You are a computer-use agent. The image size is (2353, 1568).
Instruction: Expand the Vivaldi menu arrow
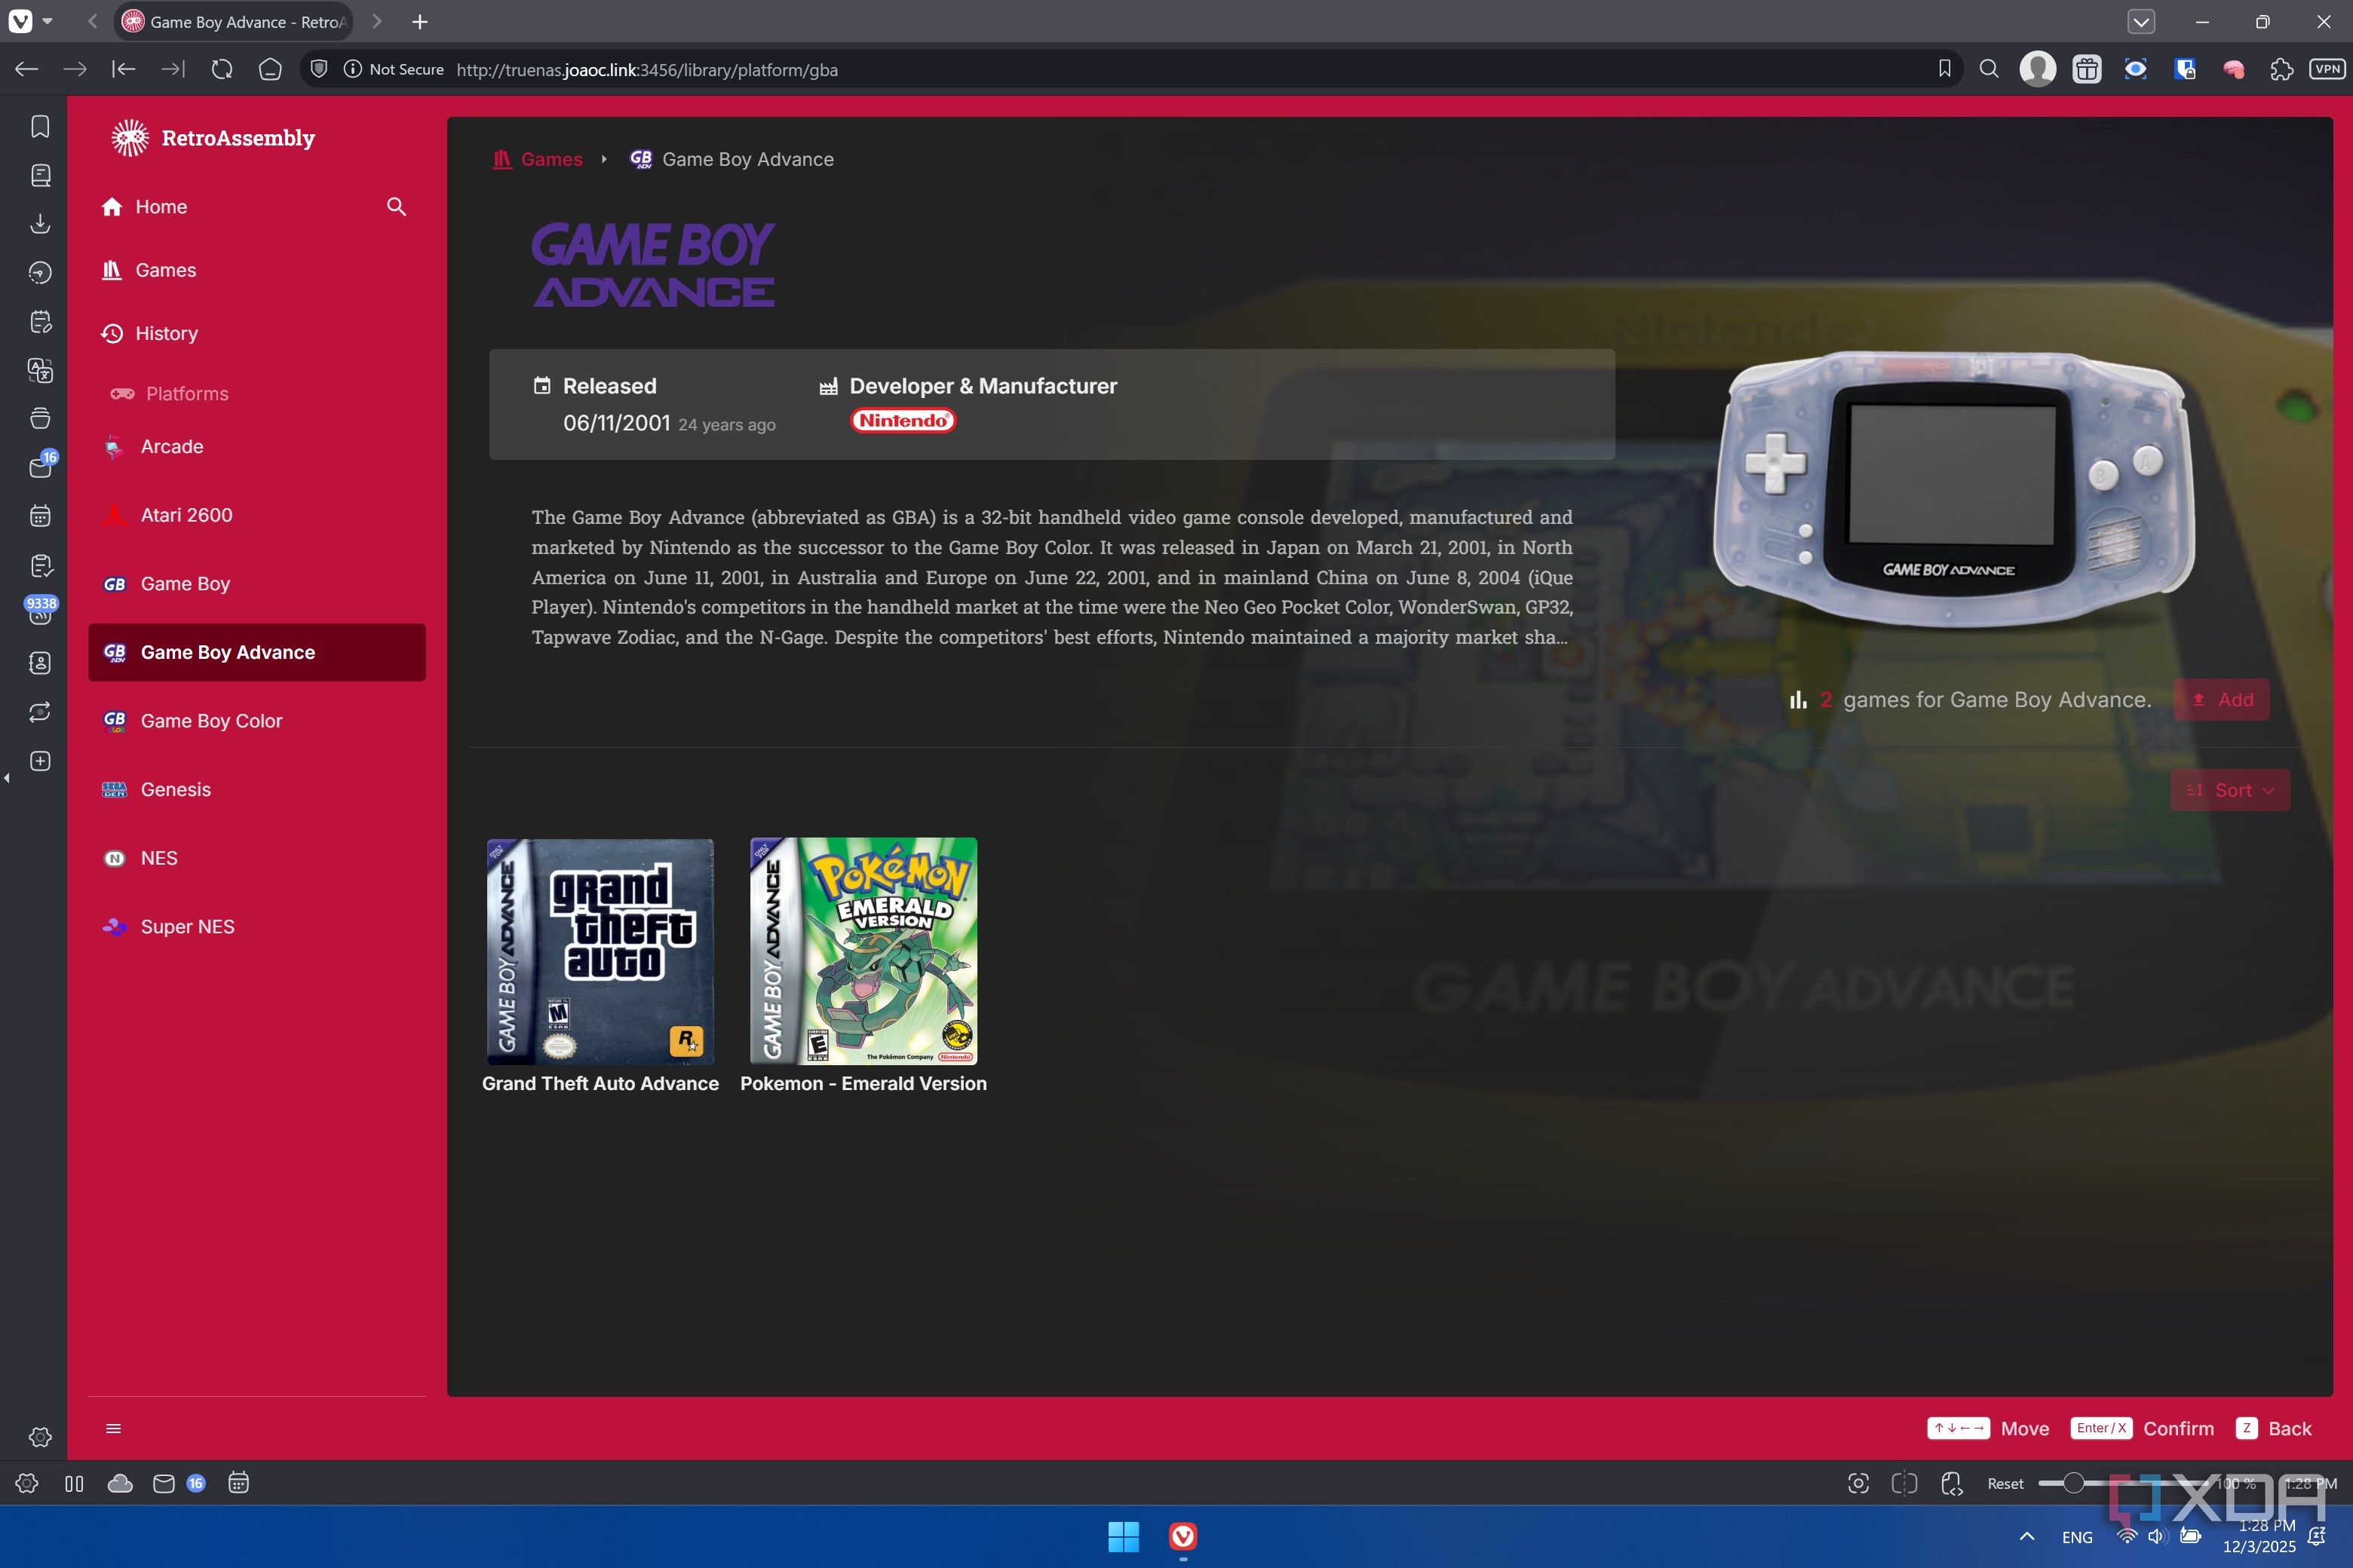tap(47, 21)
